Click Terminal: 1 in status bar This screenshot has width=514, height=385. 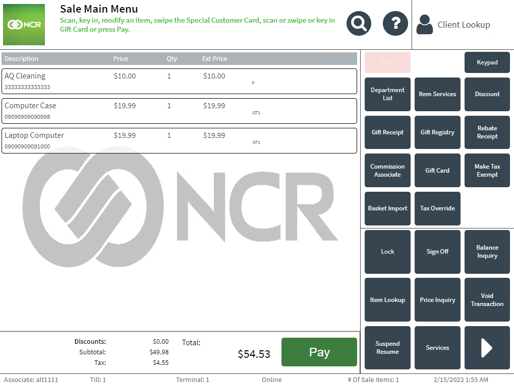point(192,380)
